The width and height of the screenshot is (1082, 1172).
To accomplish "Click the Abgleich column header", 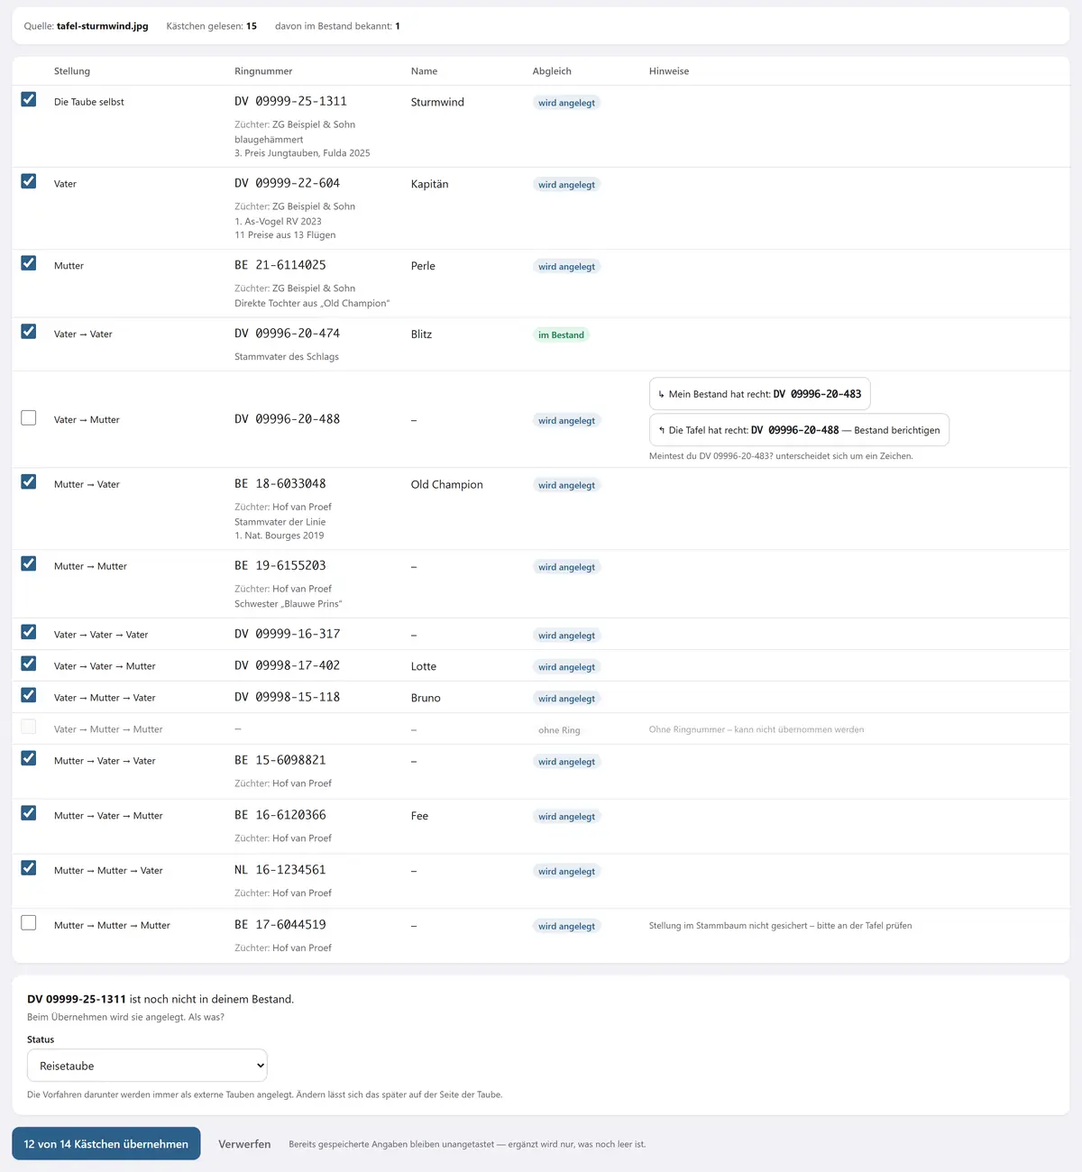I will [552, 71].
